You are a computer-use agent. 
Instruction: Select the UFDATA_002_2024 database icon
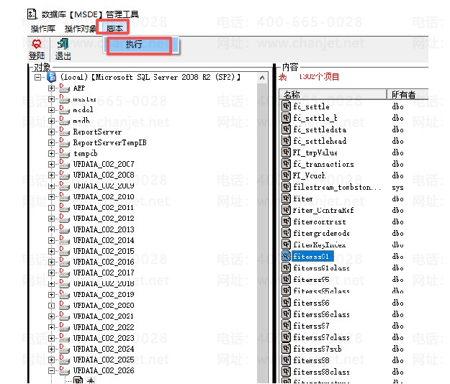64,349
